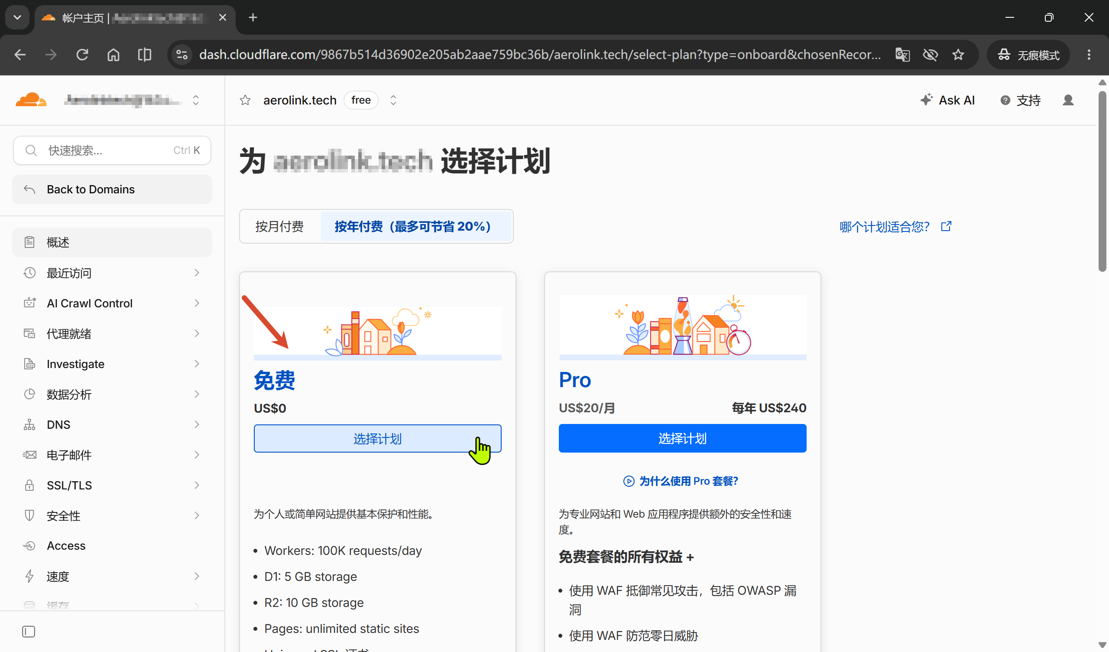Image resolution: width=1109 pixels, height=652 pixels.
Task: Click the scrollbar down arrow
Action: [1102, 646]
